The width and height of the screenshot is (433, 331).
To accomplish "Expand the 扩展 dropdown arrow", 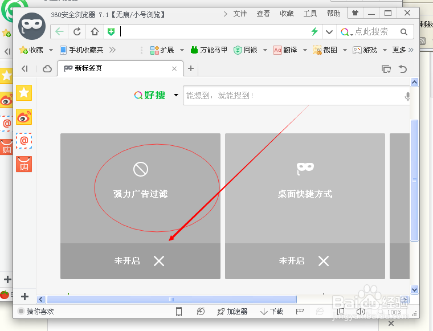I will (182, 50).
